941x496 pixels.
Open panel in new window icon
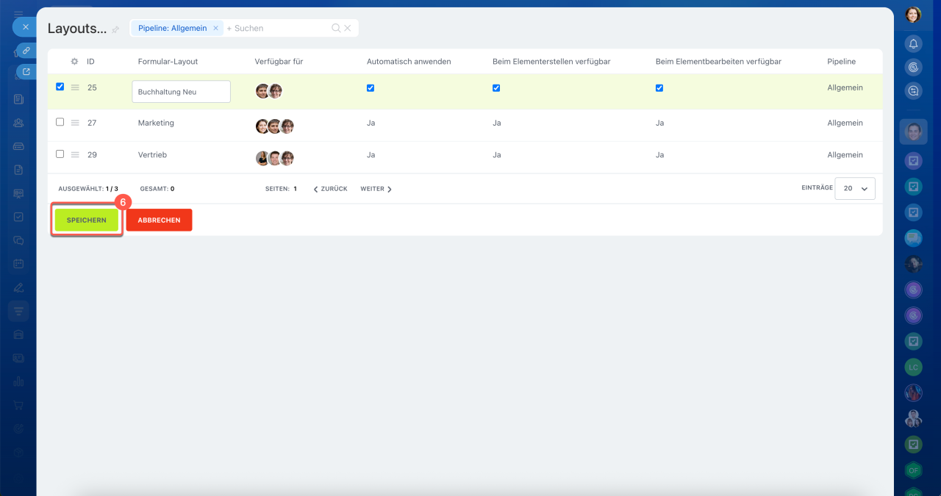coord(26,72)
